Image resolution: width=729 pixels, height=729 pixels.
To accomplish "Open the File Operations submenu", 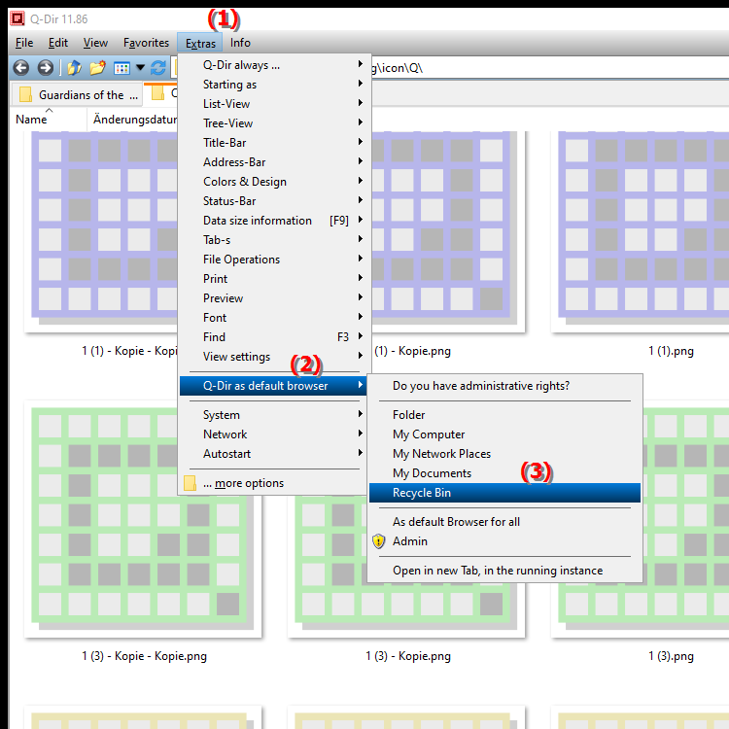I will pyautogui.click(x=273, y=260).
